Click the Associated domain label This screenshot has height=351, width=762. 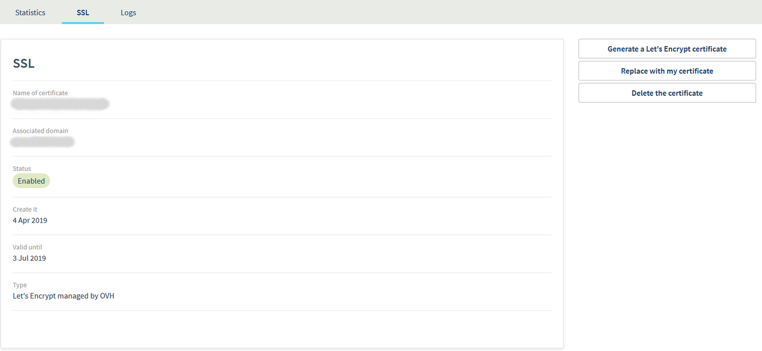40,131
